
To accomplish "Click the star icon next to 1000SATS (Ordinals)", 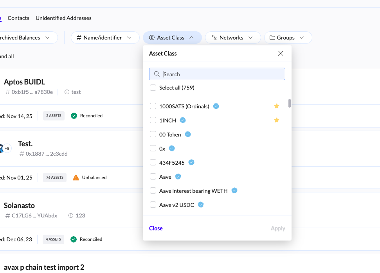I will pos(277,106).
